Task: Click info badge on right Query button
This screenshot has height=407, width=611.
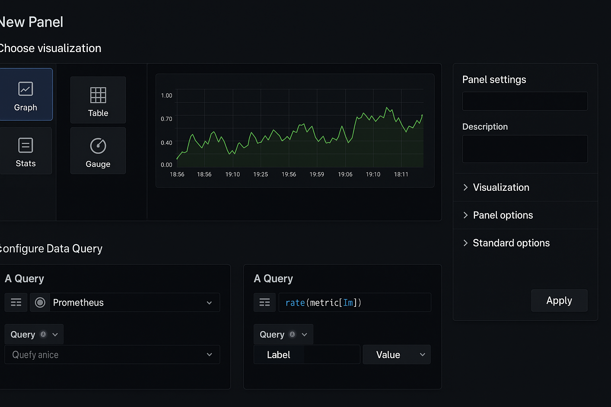Action: [292, 334]
